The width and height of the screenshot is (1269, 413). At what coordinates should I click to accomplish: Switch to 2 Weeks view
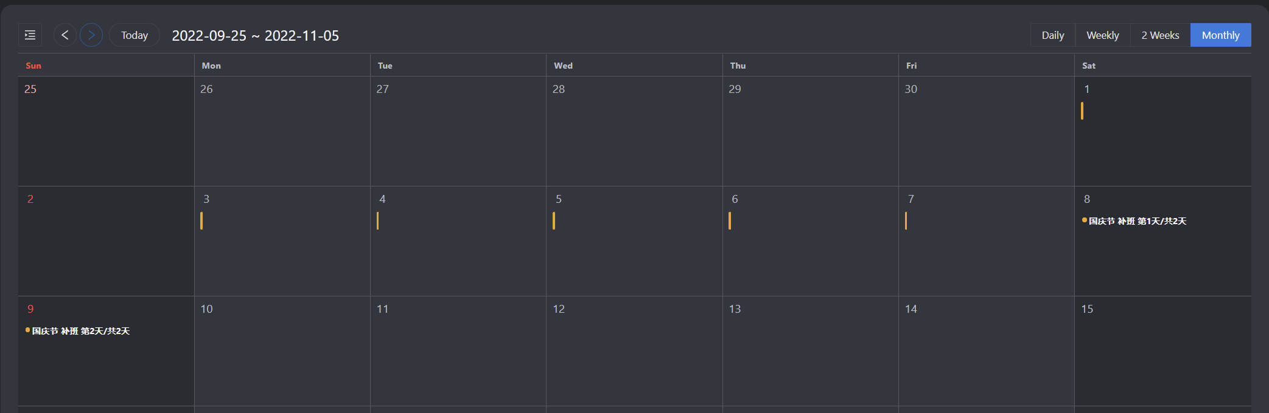click(x=1160, y=35)
